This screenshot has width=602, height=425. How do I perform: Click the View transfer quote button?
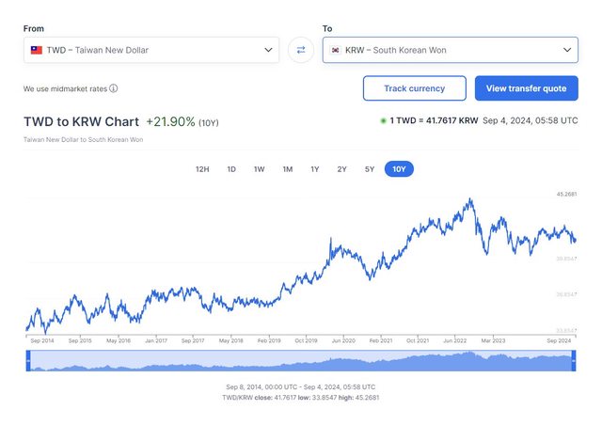pos(526,88)
